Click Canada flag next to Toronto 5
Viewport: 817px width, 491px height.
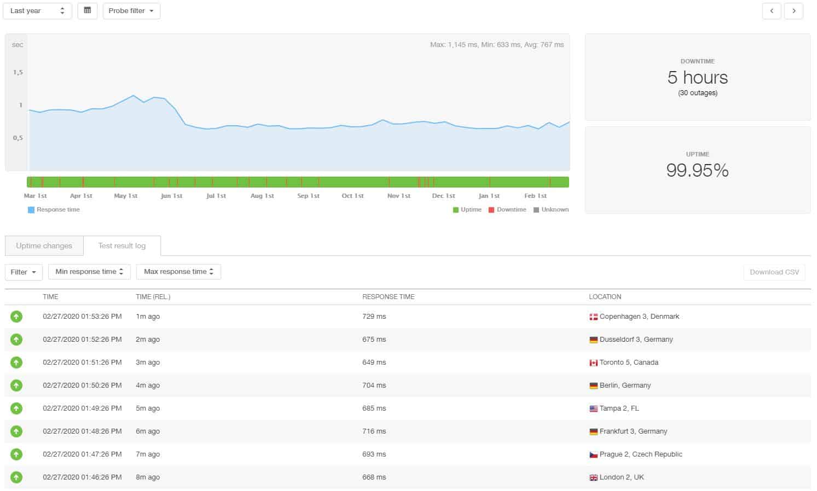point(593,363)
